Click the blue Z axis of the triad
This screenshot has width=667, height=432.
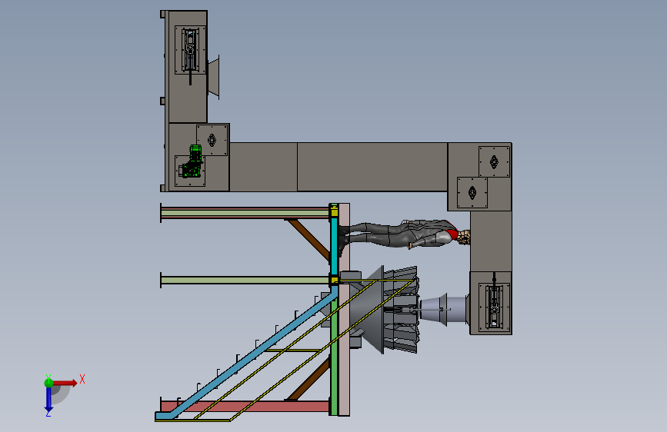(48, 399)
